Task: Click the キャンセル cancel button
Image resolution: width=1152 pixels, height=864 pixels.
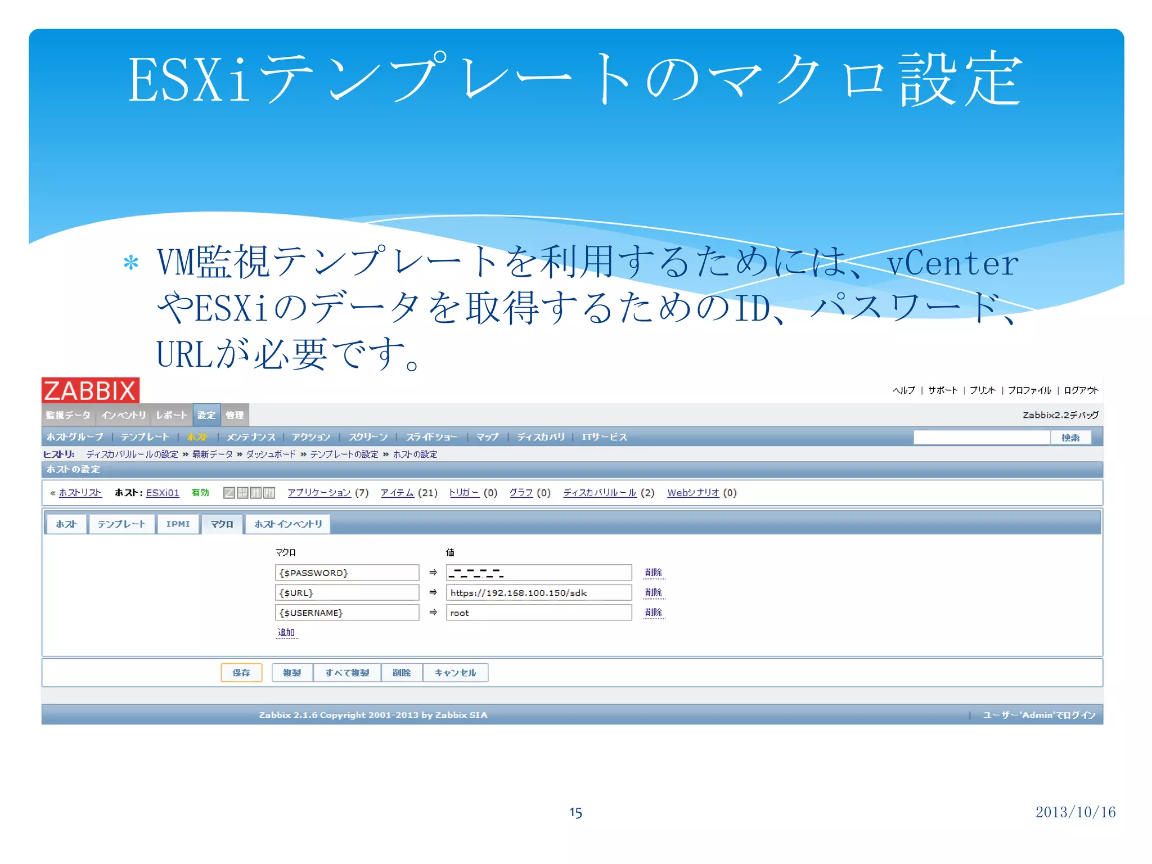Action: click(x=455, y=673)
